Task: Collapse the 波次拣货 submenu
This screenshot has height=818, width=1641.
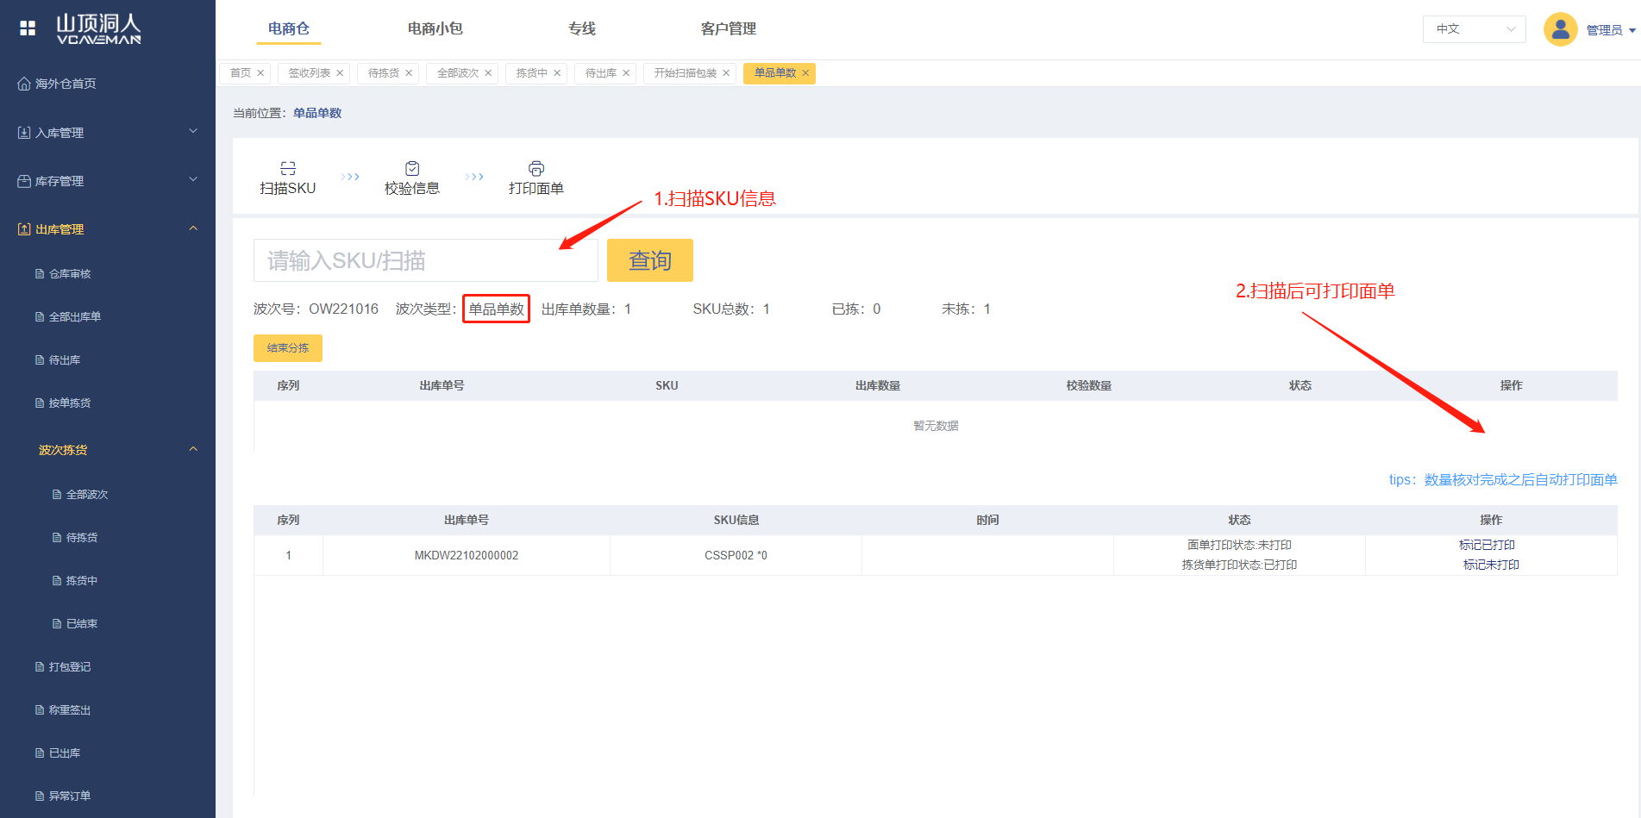Action: tap(193, 449)
